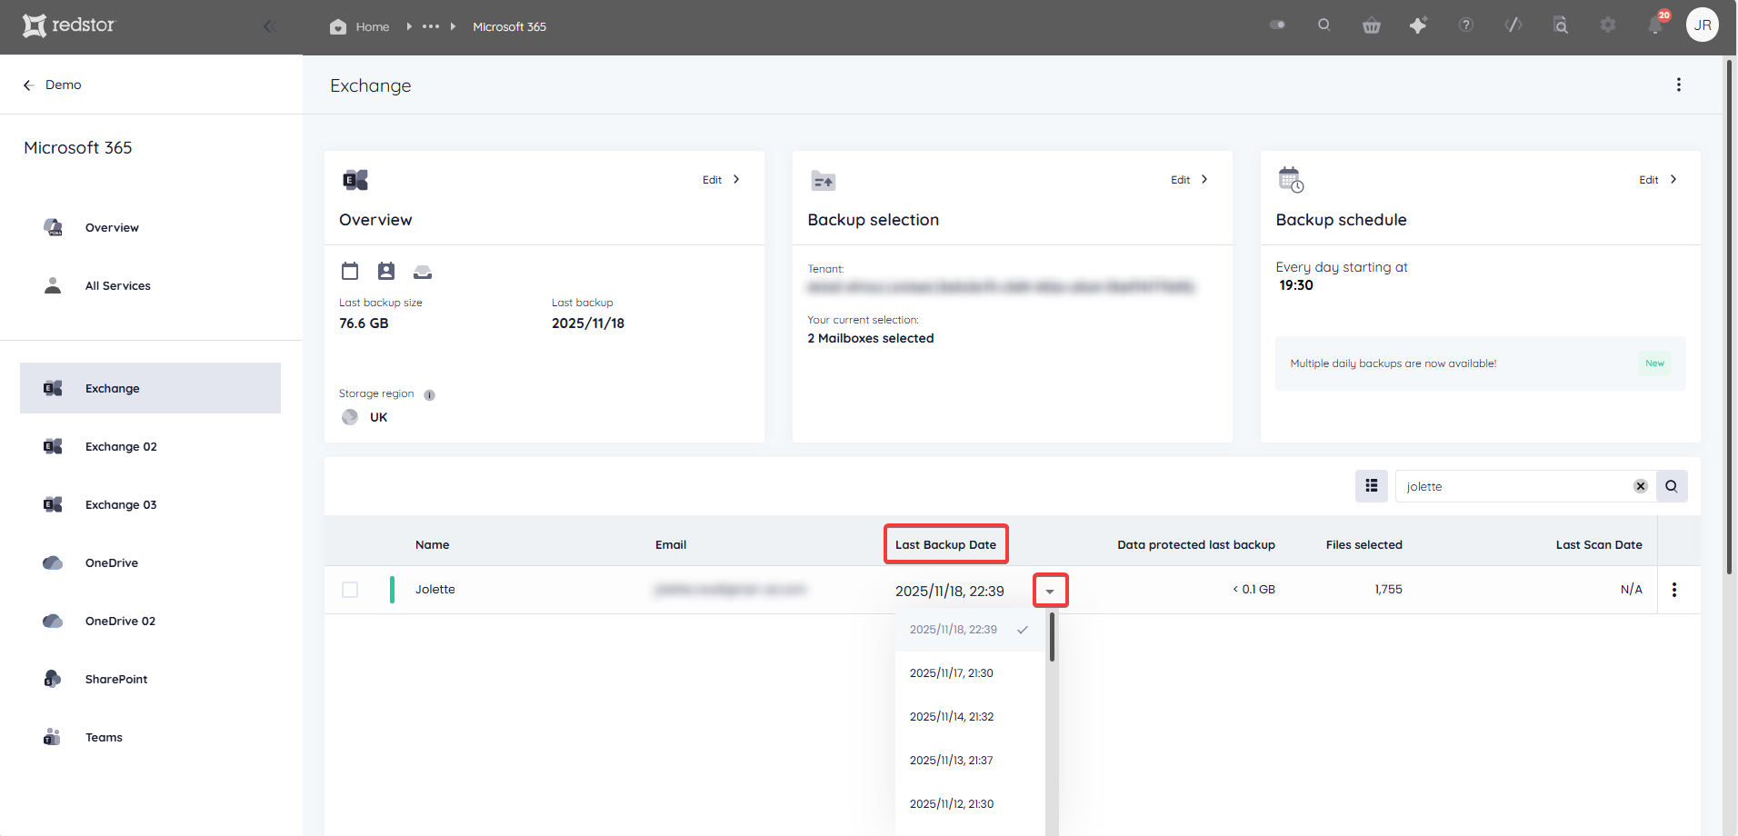Sort by Data protected last backup
This screenshot has width=1738, height=836.
(1196, 545)
